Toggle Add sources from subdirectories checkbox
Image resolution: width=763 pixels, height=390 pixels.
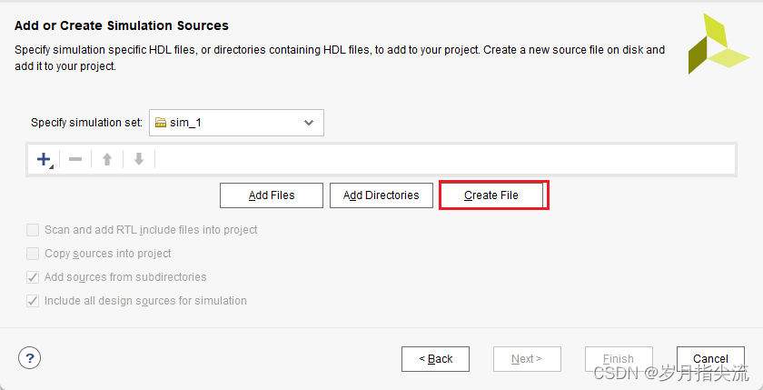(x=34, y=277)
